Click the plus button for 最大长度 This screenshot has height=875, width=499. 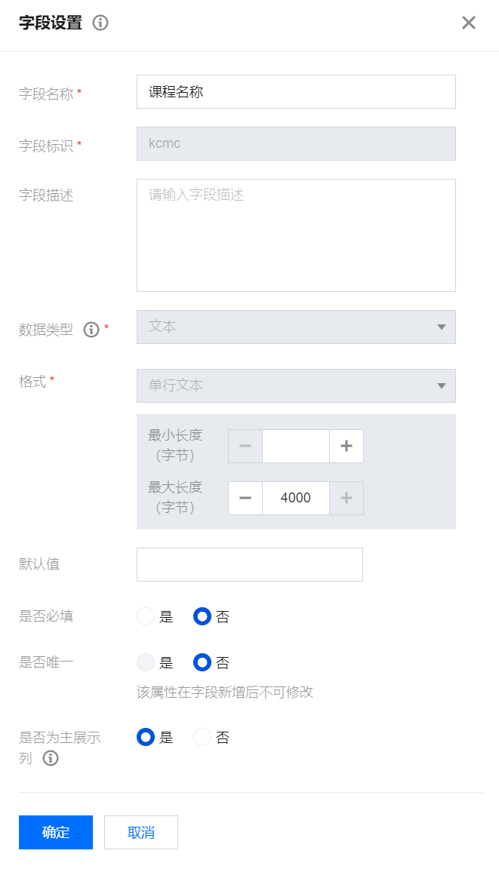pyautogui.click(x=347, y=498)
